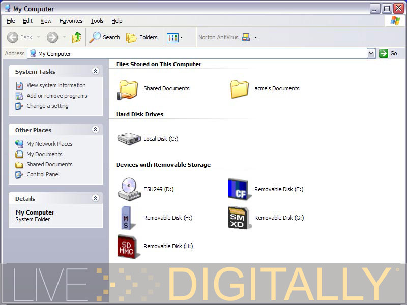Collapse the System Tasks panel
407x305 pixels.
[x=95, y=72]
